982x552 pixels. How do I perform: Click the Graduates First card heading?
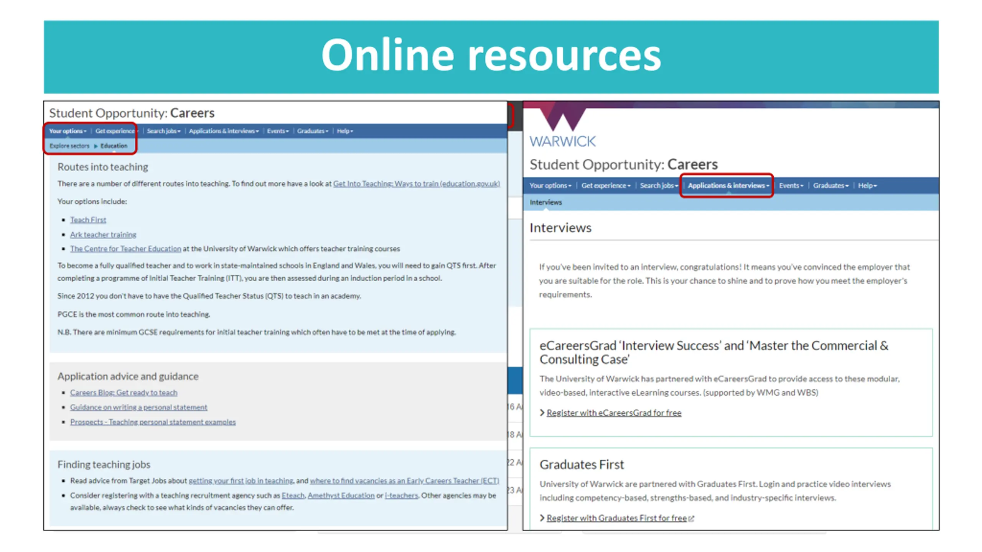[x=582, y=465]
